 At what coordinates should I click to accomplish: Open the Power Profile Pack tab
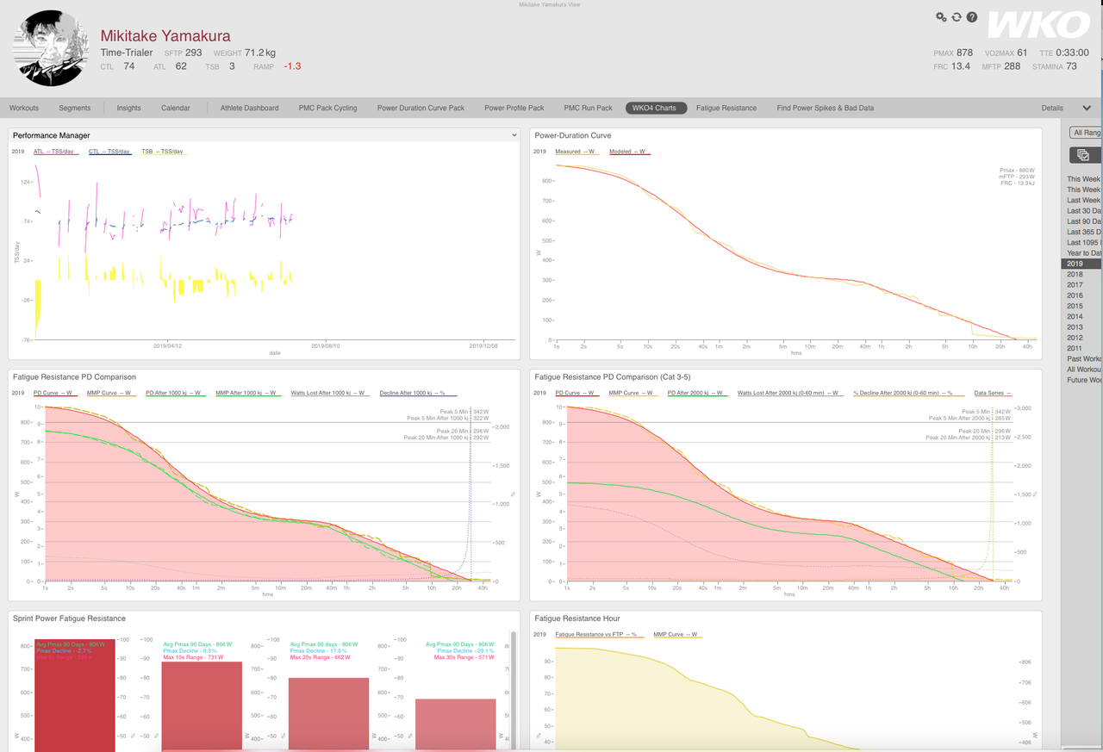point(514,109)
